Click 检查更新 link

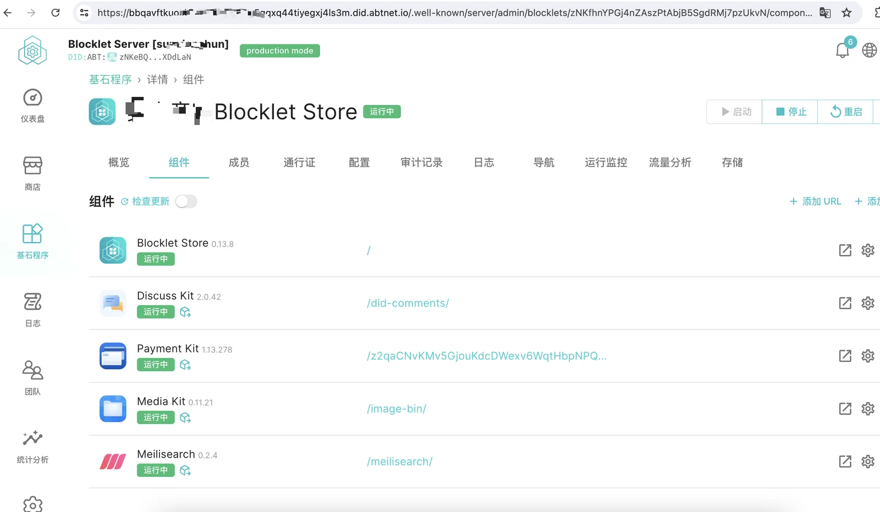pyautogui.click(x=145, y=202)
